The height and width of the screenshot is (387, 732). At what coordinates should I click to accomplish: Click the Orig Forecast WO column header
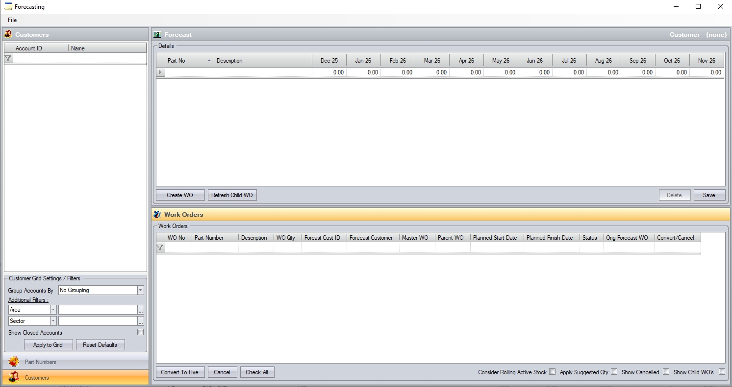pyautogui.click(x=629, y=238)
